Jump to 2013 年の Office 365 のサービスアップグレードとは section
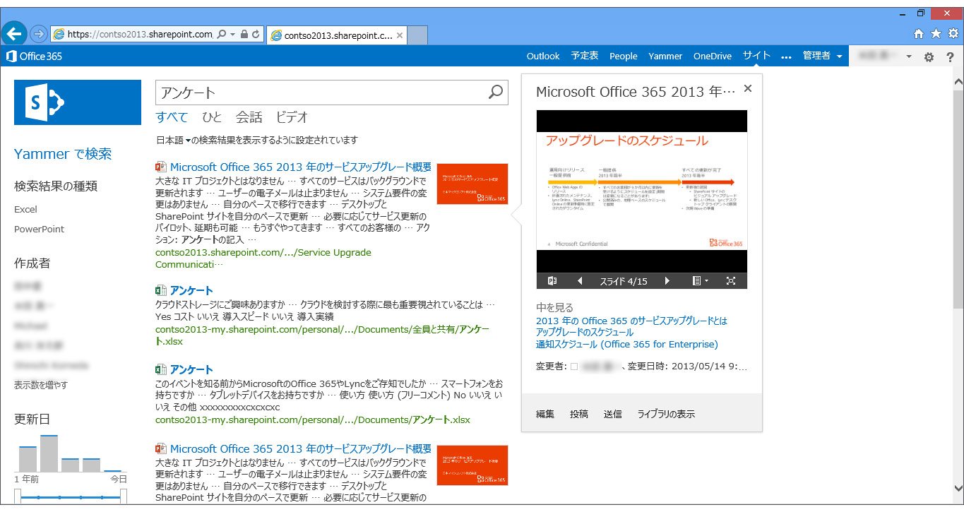964x512 pixels. tap(631, 321)
